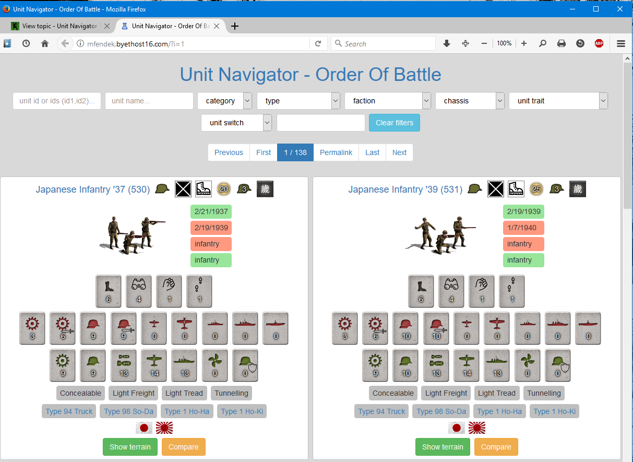Open Firefox downloads arrow icon
The width and height of the screenshot is (633, 462).
447,44
